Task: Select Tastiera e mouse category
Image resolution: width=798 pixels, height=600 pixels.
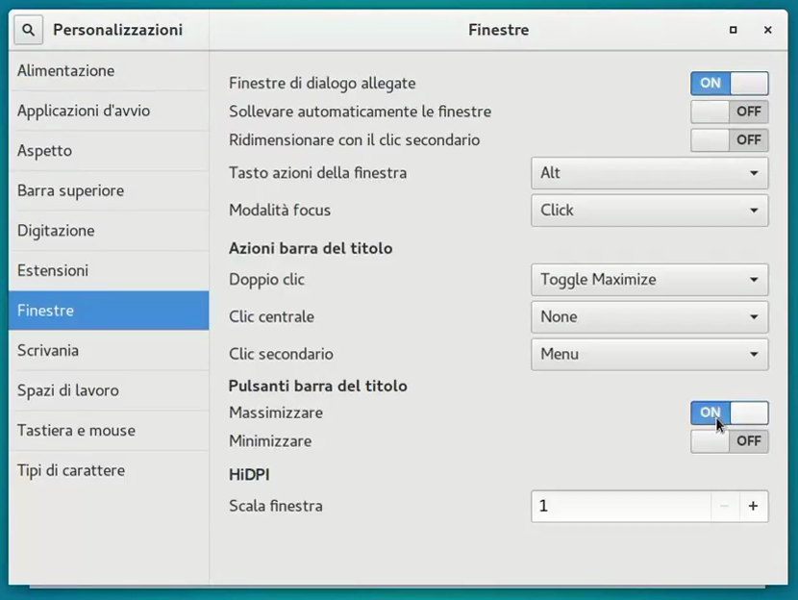Action: click(x=76, y=430)
